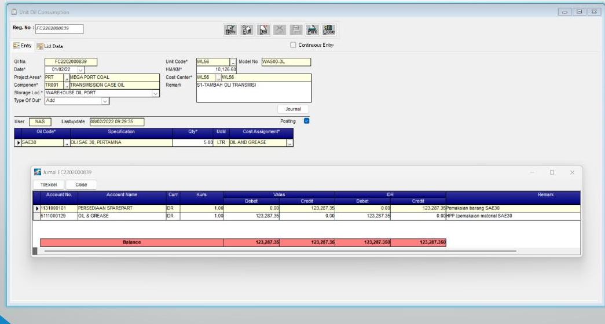Click the Qty cell 5.00
This screenshot has height=324, width=605.
click(x=193, y=143)
